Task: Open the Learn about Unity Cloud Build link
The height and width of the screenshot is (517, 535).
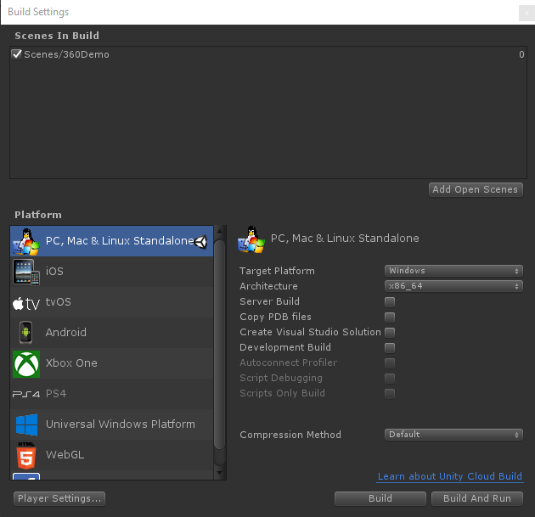Action: point(450,476)
